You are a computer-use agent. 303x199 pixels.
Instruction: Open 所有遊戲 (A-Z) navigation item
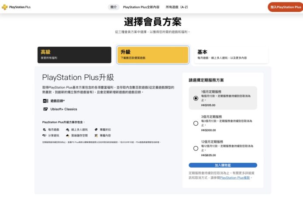coord(177,7)
